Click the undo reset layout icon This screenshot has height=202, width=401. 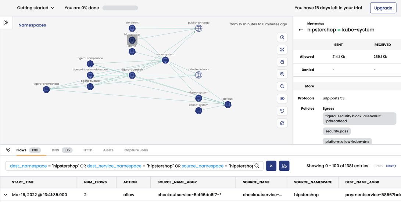(x=282, y=111)
